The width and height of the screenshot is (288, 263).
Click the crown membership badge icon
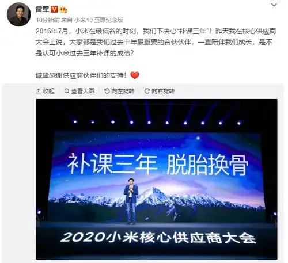click(x=63, y=9)
